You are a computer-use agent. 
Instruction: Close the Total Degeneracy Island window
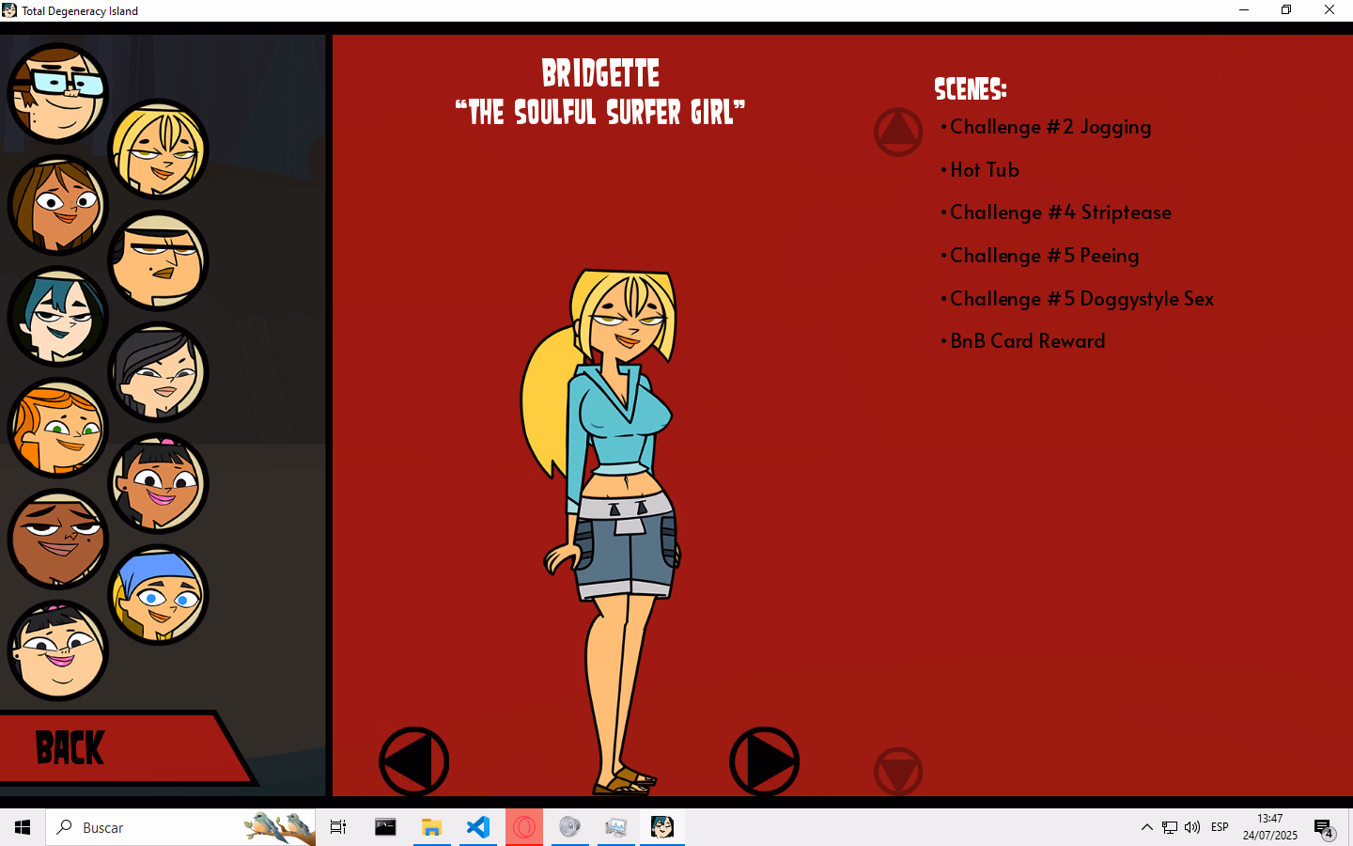pyautogui.click(x=1330, y=10)
